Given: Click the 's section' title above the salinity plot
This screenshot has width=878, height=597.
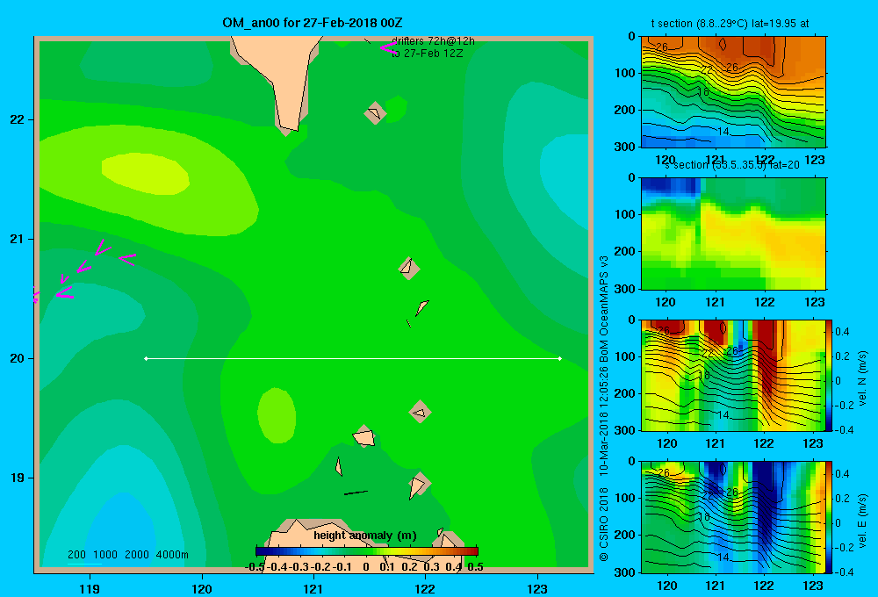Looking at the screenshot, I should click(731, 165).
